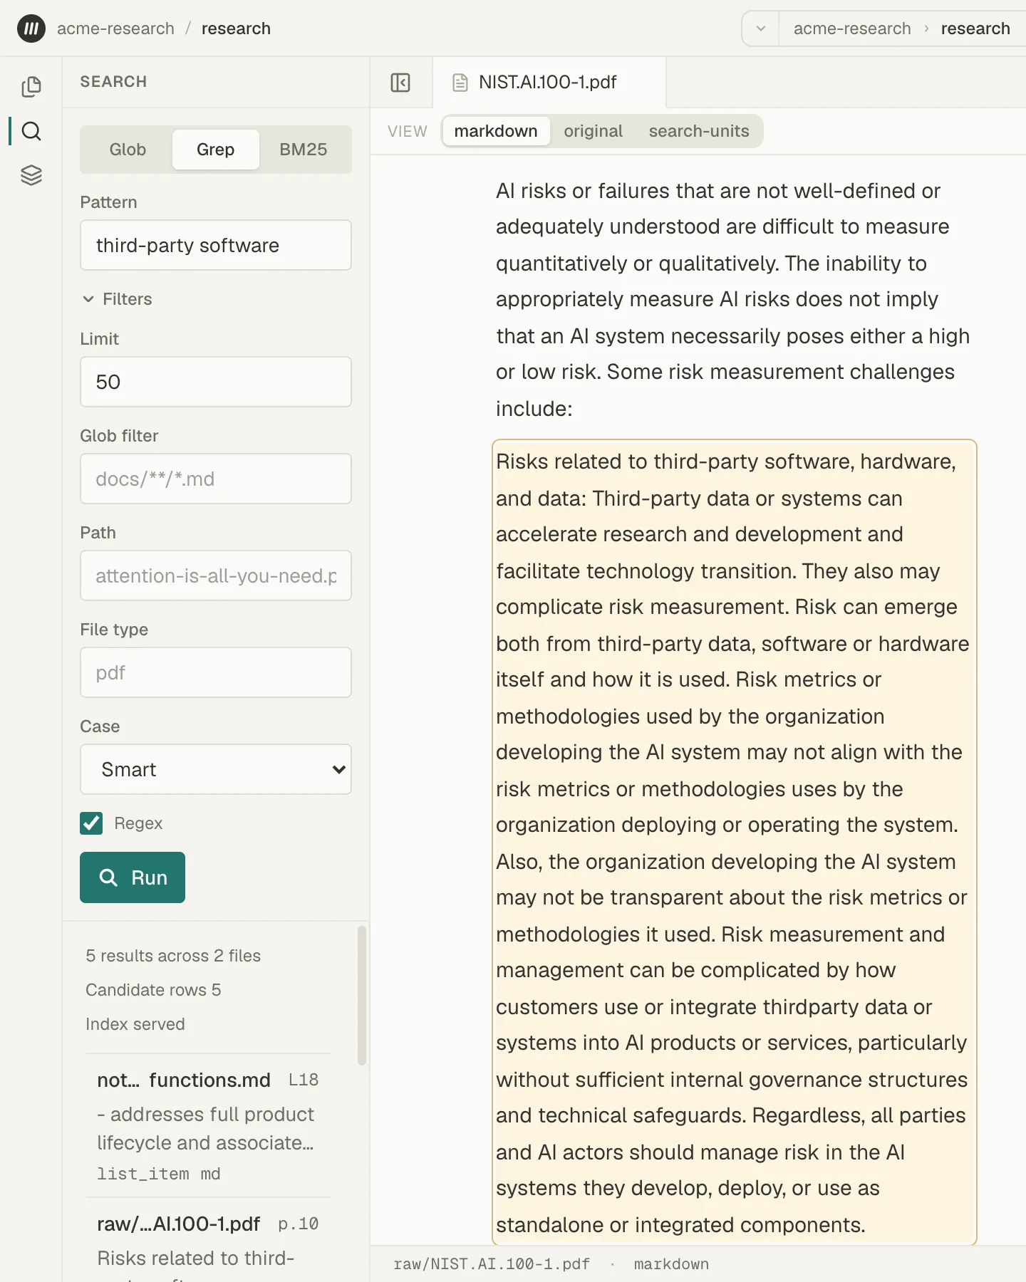Viewport: 1026px width, 1282px height.
Task: Switch to search-units view
Action: [x=699, y=131]
